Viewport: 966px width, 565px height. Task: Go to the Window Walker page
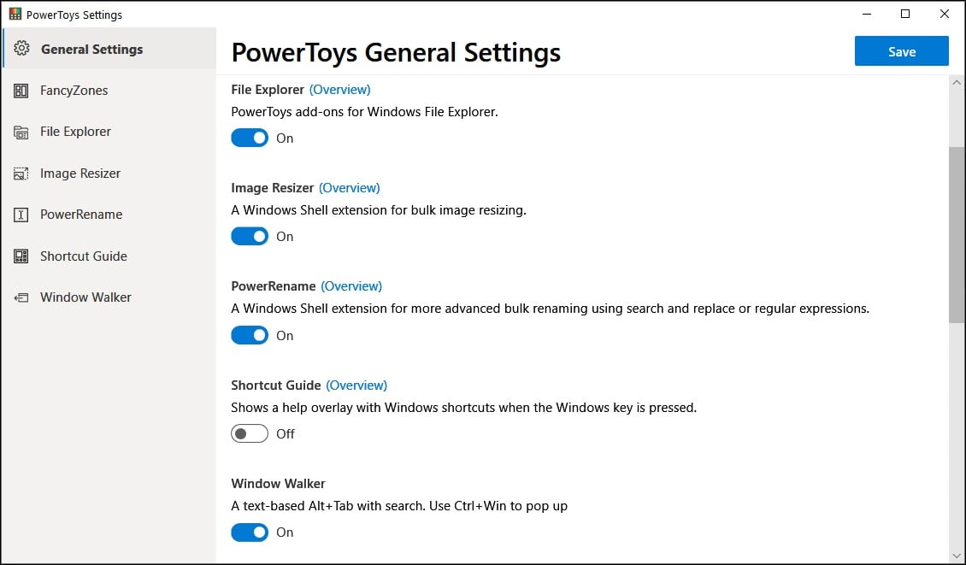pos(85,297)
